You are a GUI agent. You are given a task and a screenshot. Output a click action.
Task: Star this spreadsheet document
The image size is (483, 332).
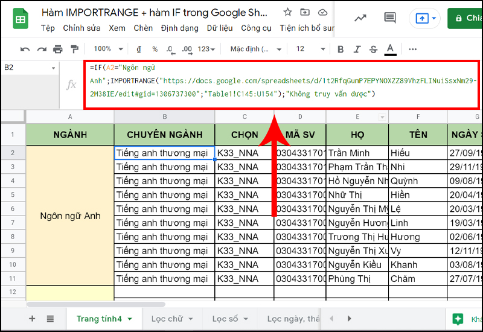287,12
